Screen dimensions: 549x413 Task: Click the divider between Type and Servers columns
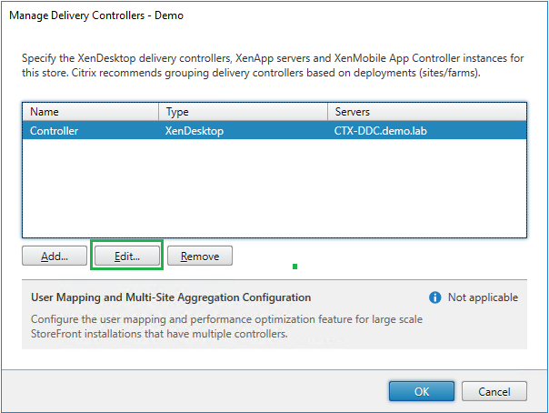pyautogui.click(x=327, y=111)
